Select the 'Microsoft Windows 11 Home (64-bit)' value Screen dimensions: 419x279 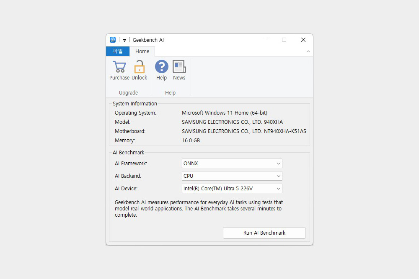tap(225, 113)
